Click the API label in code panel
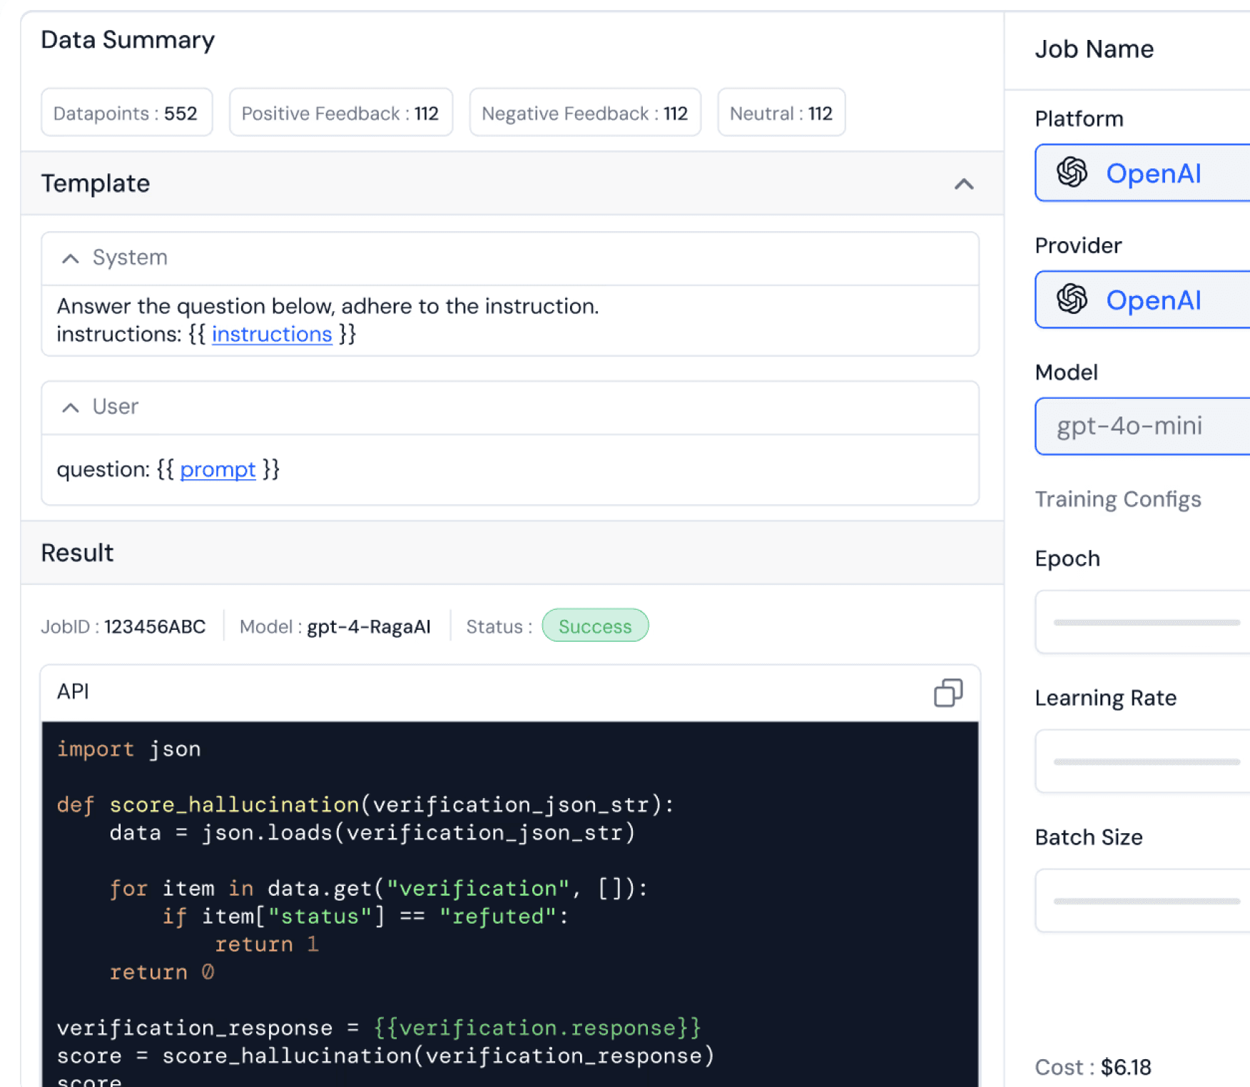 (73, 691)
